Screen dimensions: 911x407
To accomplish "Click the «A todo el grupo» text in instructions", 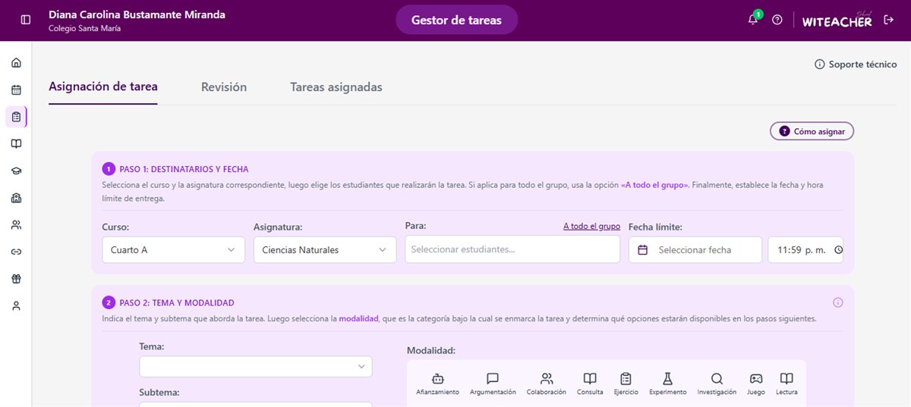I will (654, 185).
